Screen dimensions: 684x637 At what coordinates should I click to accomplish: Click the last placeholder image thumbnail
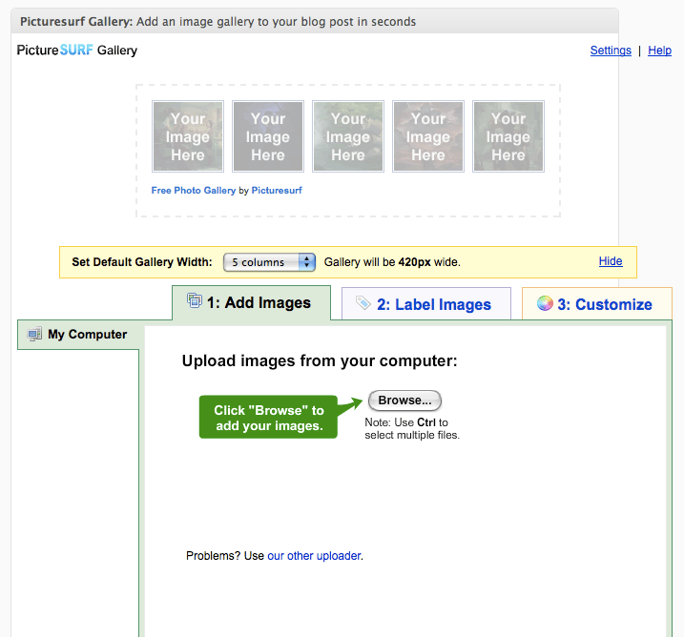pyautogui.click(x=508, y=137)
